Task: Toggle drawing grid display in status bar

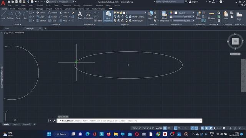Action: tap(165, 128)
